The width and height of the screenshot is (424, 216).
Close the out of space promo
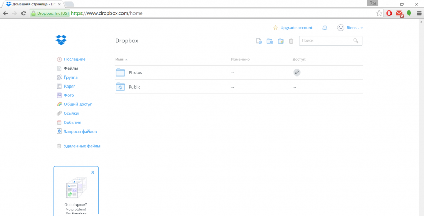(93, 172)
